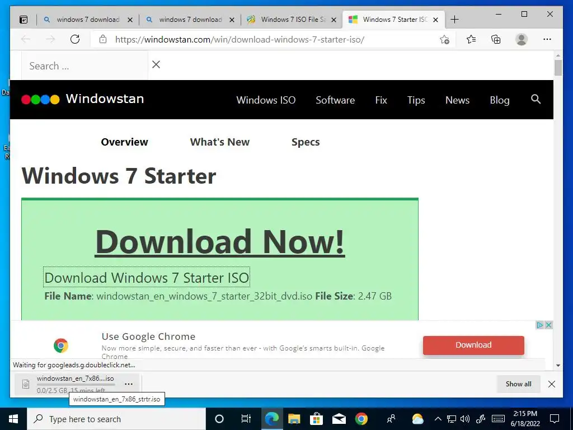Open the Windows Start menu
The width and height of the screenshot is (573, 430).
[x=13, y=419]
